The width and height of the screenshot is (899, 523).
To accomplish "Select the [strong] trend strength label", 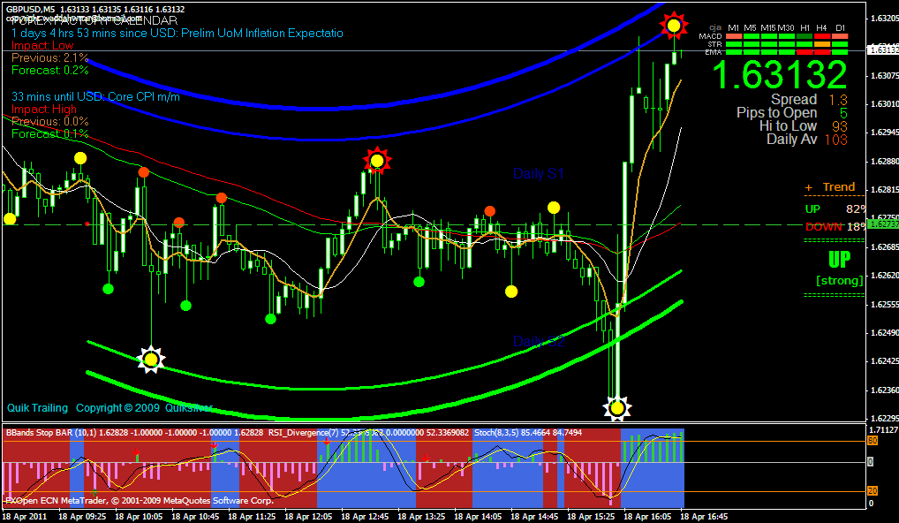I will [840, 280].
